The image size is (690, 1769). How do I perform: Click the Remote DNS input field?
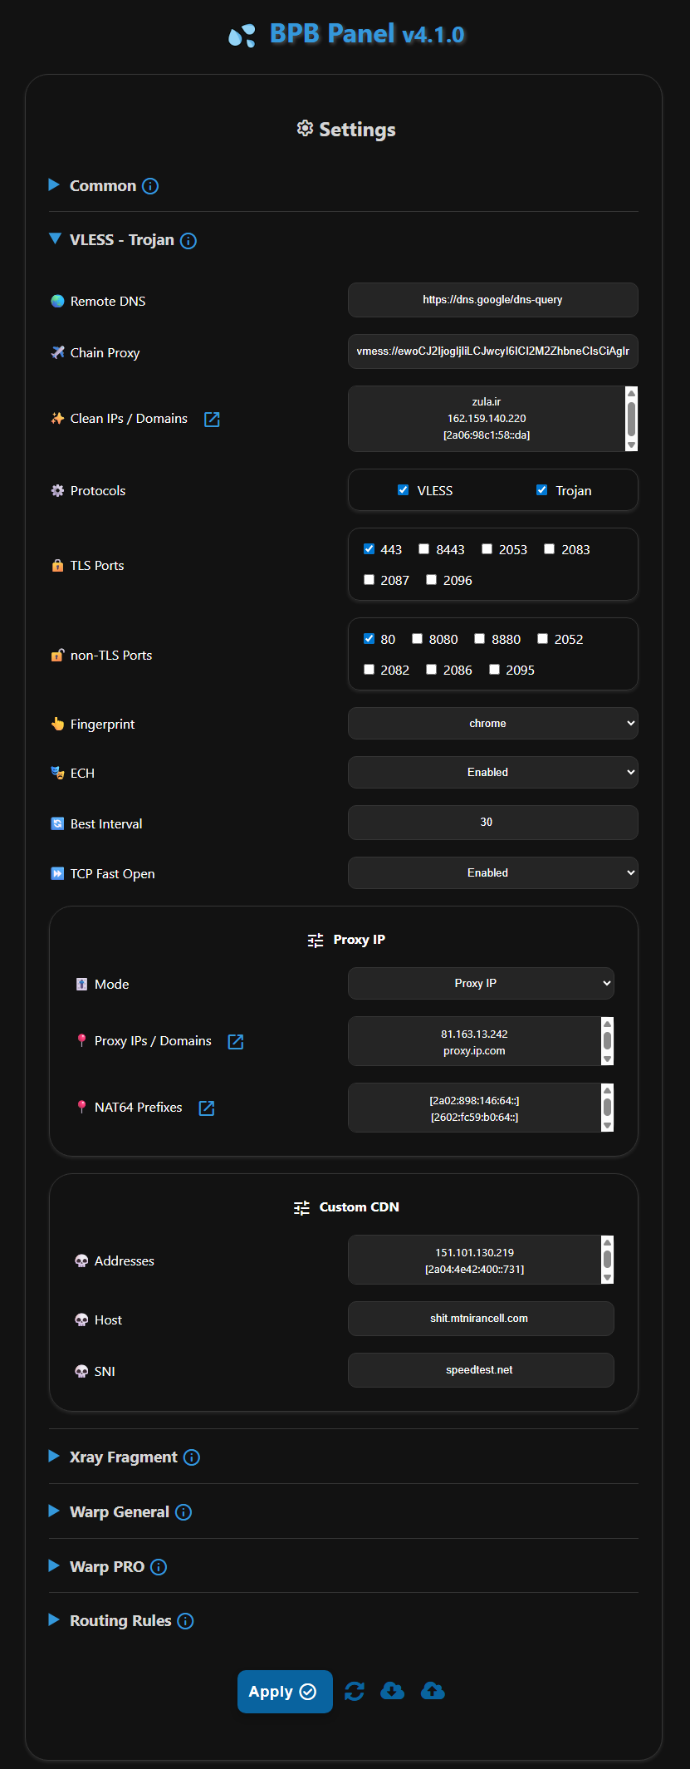pyautogui.click(x=492, y=300)
